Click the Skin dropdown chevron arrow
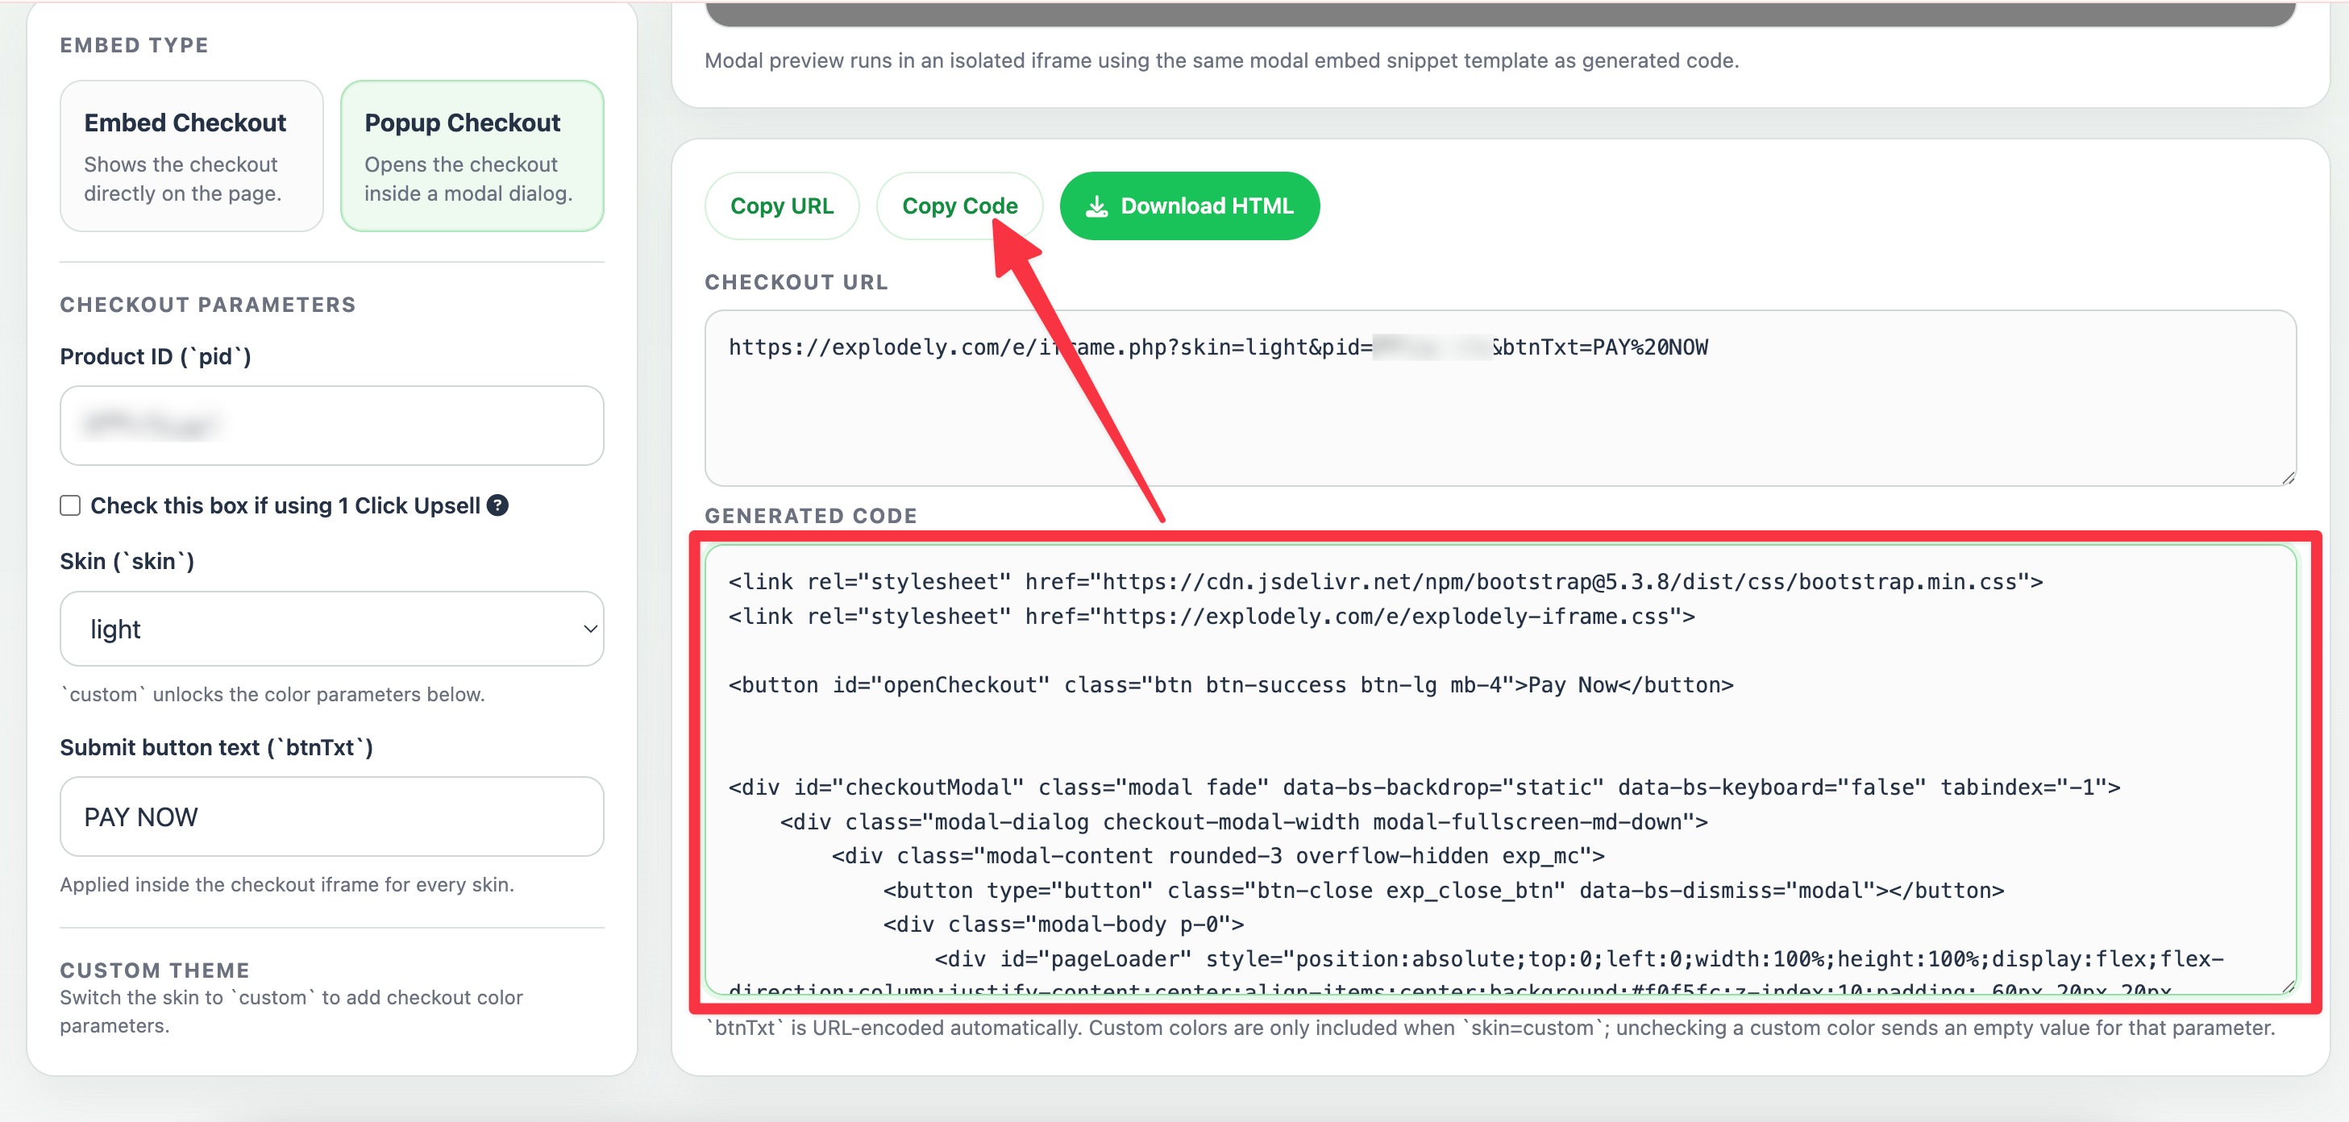 coord(590,629)
